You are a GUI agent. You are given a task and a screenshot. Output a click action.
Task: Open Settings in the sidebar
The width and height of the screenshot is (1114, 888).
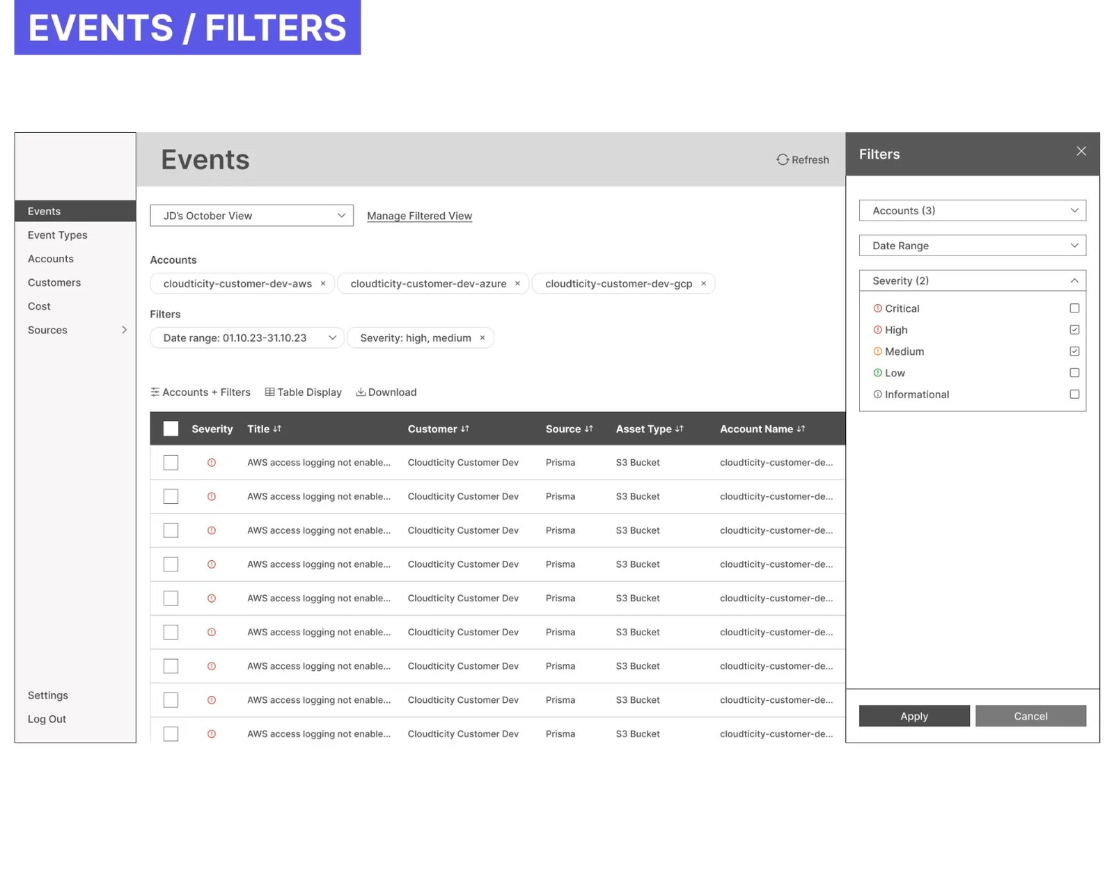click(48, 695)
